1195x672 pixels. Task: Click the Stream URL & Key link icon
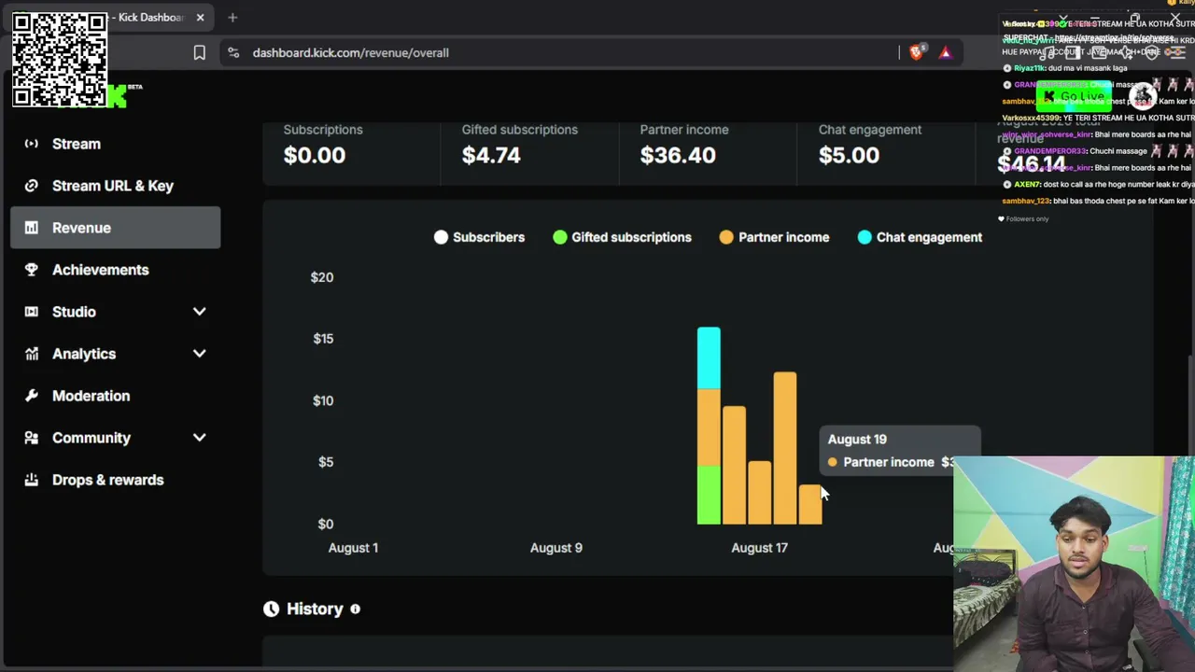click(x=32, y=186)
